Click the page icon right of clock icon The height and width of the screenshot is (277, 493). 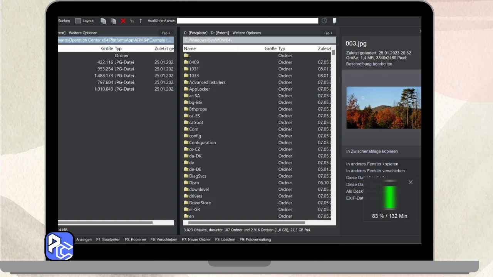pyautogui.click(x=334, y=21)
